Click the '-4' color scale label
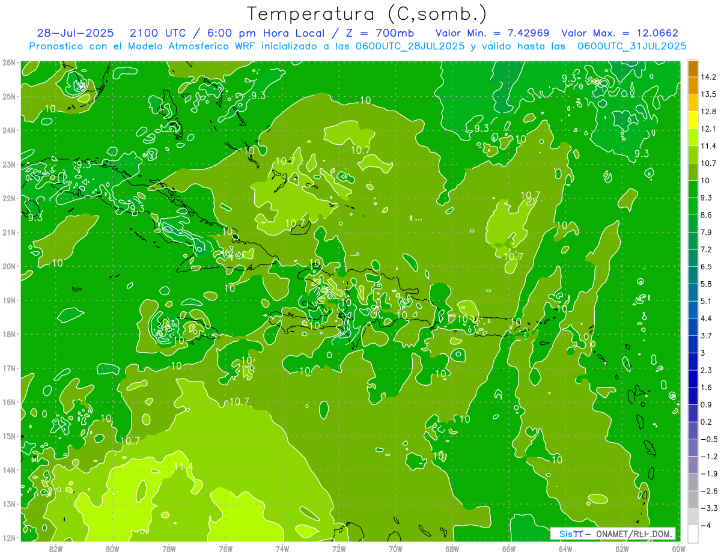 705,525
